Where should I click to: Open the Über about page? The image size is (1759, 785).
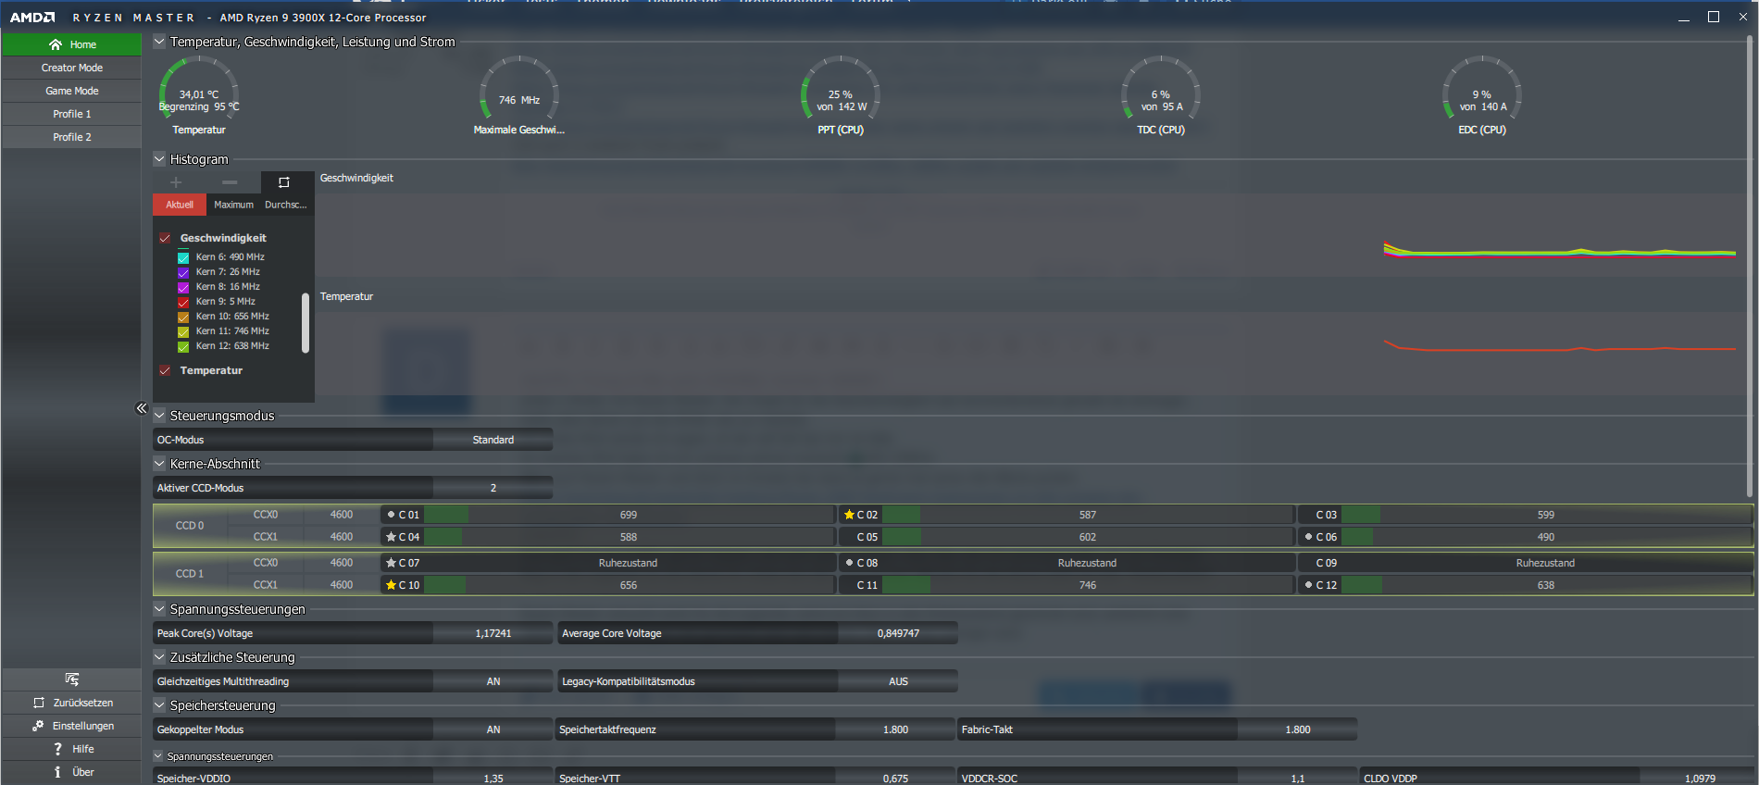[71, 772]
